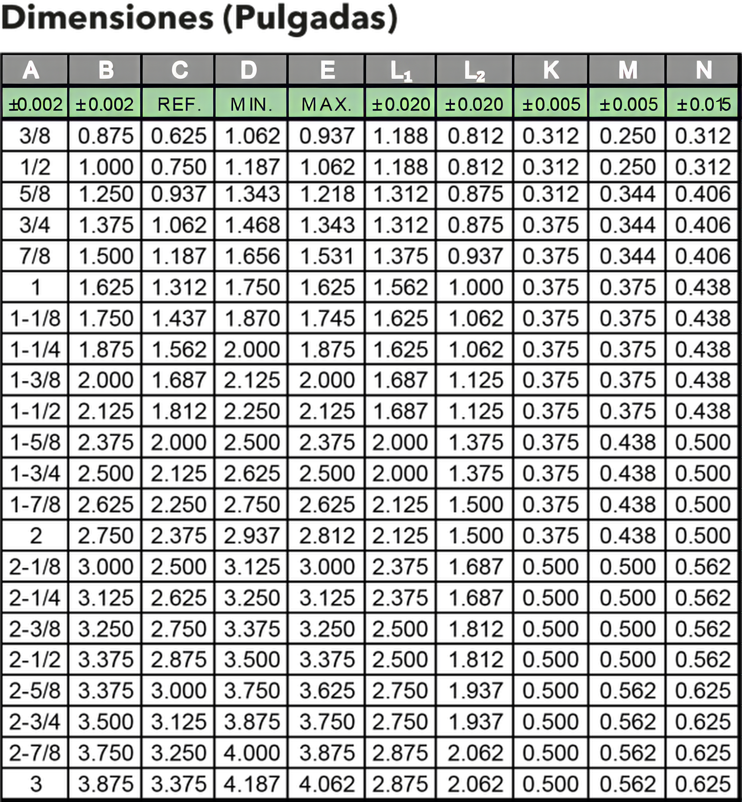Click 3.125 in column B of 2-1/4 row

106,598
